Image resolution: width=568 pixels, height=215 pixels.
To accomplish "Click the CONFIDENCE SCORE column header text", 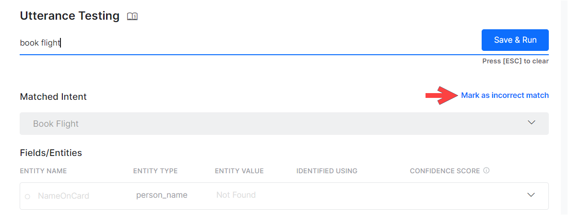I will (x=445, y=171).
